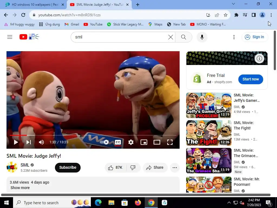Image resolution: width=277 pixels, height=208 pixels.
Task: Play the video with the play button
Action: pyautogui.click(x=16, y=142)
